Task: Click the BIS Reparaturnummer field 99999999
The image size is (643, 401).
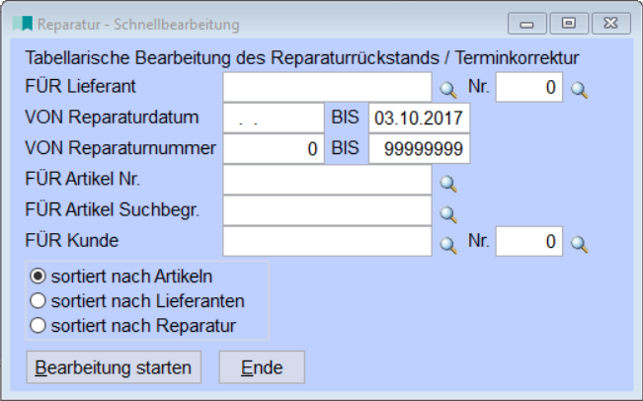Action: tap(419, 148)
